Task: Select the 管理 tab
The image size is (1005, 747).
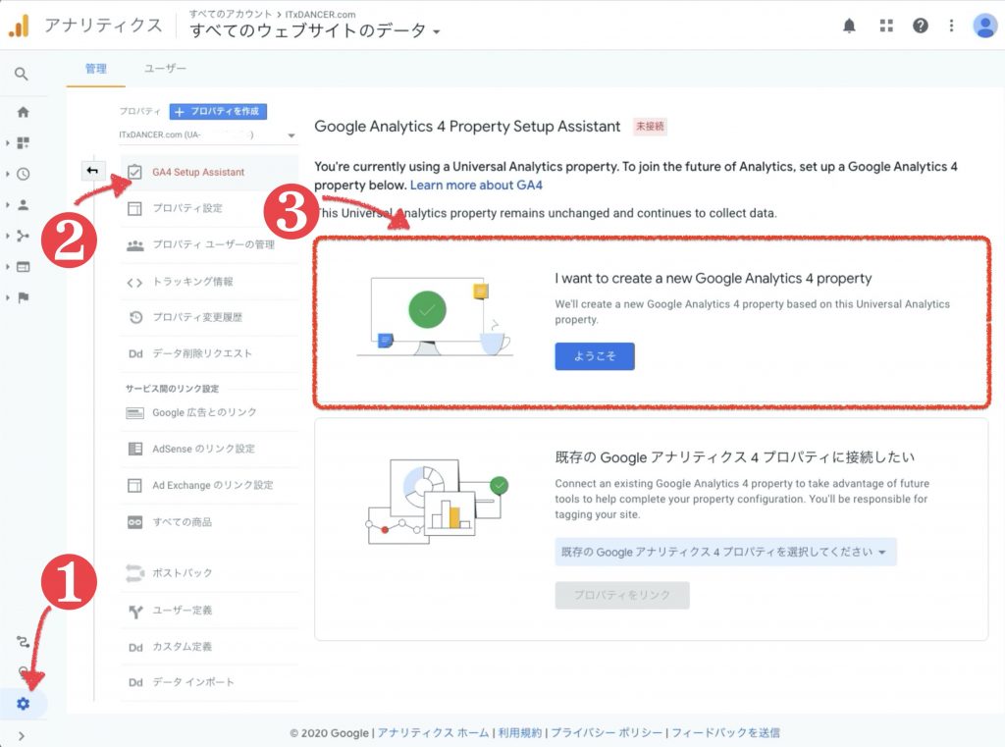Action: click(x=95, y=69)
